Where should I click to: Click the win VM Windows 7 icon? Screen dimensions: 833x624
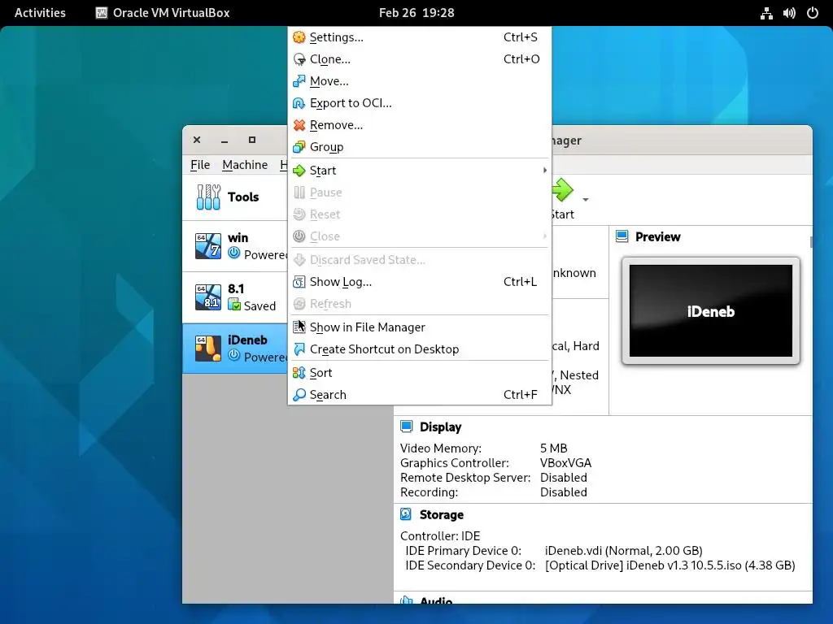pos(208,245)
